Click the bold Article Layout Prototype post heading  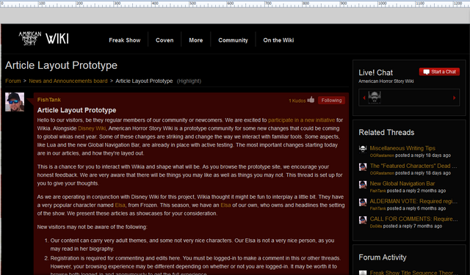[x=76, y=110]
